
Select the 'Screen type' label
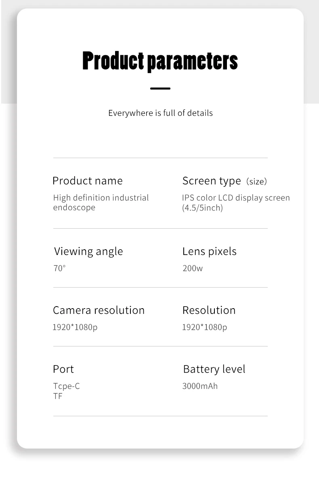[212, 182]
